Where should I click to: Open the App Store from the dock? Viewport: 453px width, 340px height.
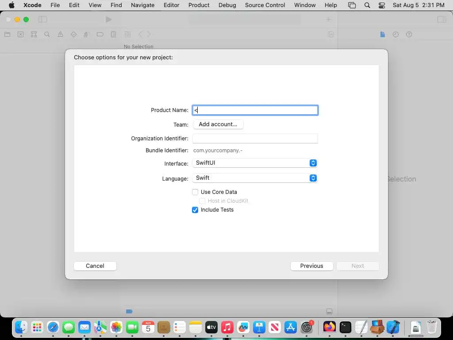pos(291,327)
